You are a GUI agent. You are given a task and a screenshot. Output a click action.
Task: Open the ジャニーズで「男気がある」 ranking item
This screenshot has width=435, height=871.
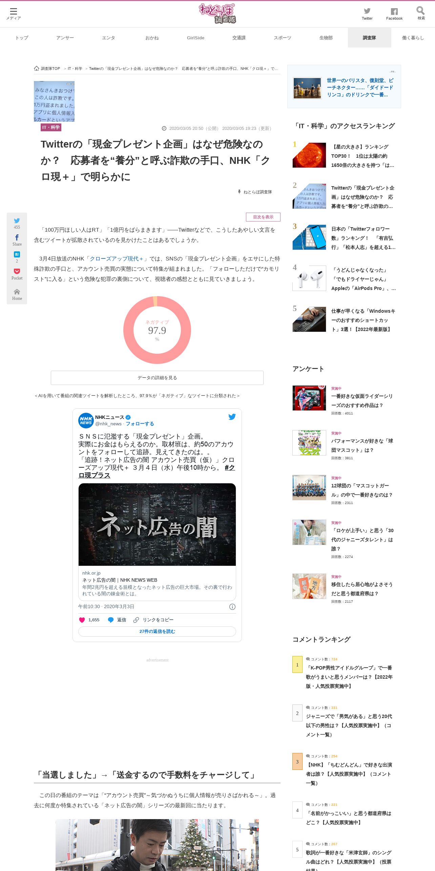point(349,725)
